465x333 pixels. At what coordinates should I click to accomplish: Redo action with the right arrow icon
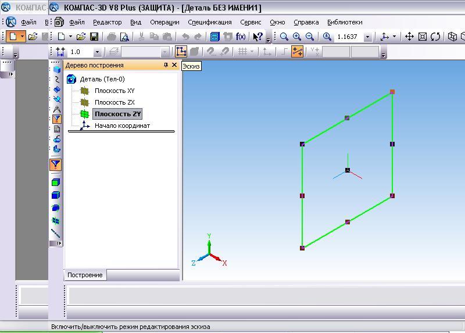click(x=198, y=37)
